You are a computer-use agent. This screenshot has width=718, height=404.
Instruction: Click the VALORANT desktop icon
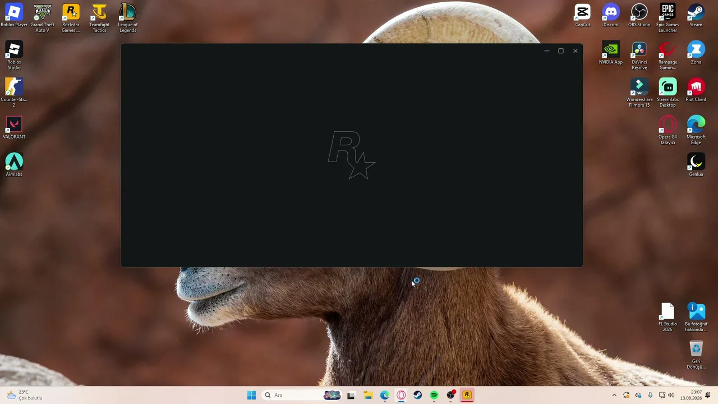coord(14,127)
